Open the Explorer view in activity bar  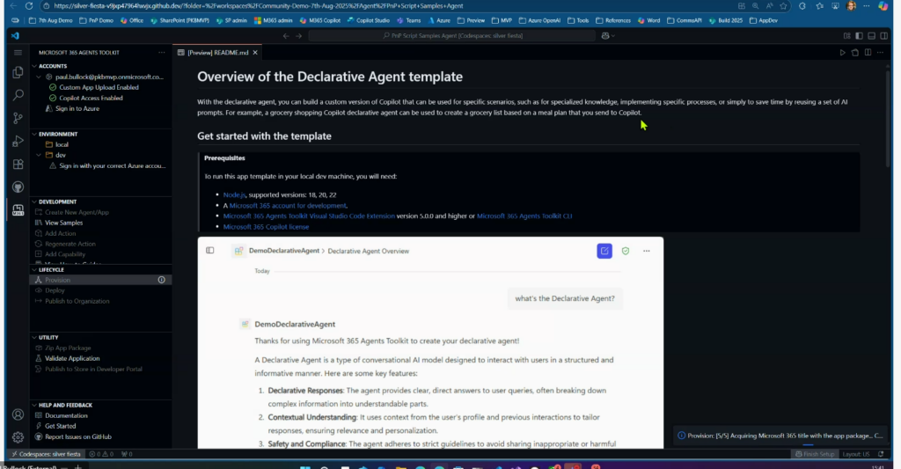[18, 72]
